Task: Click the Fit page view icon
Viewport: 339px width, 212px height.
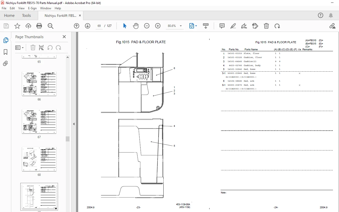Action: [x=192, y=26]
